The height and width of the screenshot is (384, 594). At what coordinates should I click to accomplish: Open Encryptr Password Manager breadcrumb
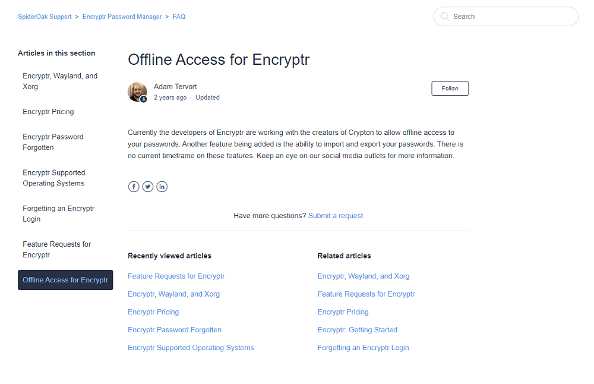tap(122, 17)
